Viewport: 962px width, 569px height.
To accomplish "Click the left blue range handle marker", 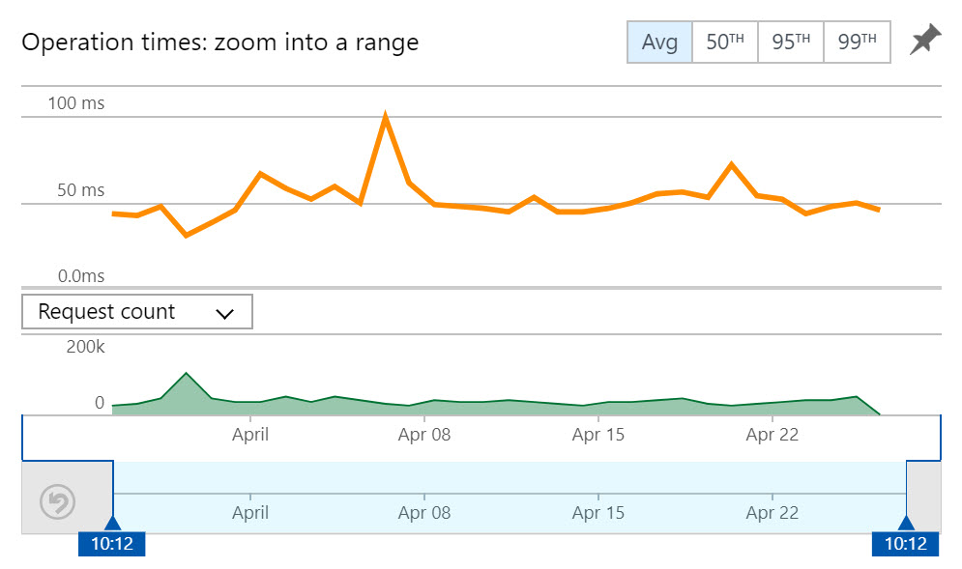I will tap(115, 525).
